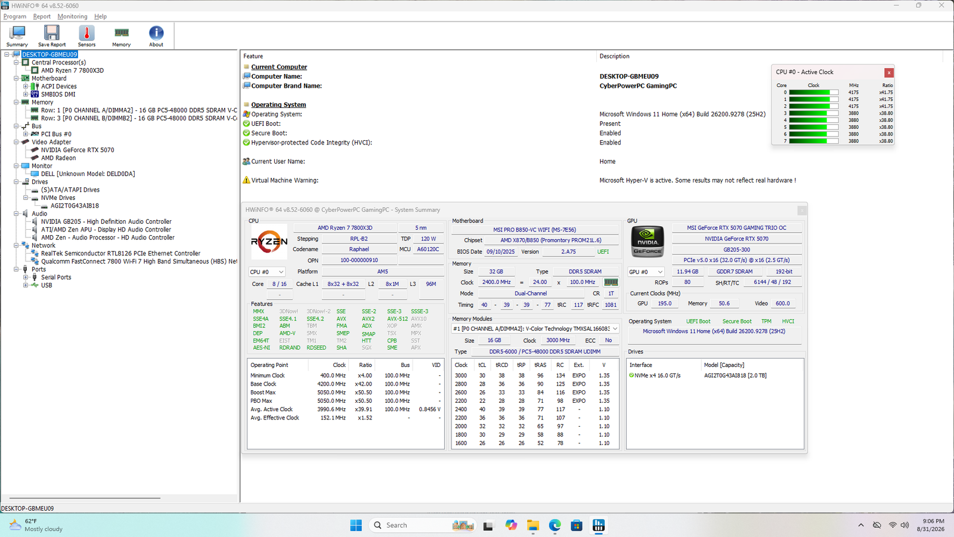Image resolution: width=954 pixels, height=537 pixels.
Task: Open the Summary toolbar icon
Action: coord(17,36)
